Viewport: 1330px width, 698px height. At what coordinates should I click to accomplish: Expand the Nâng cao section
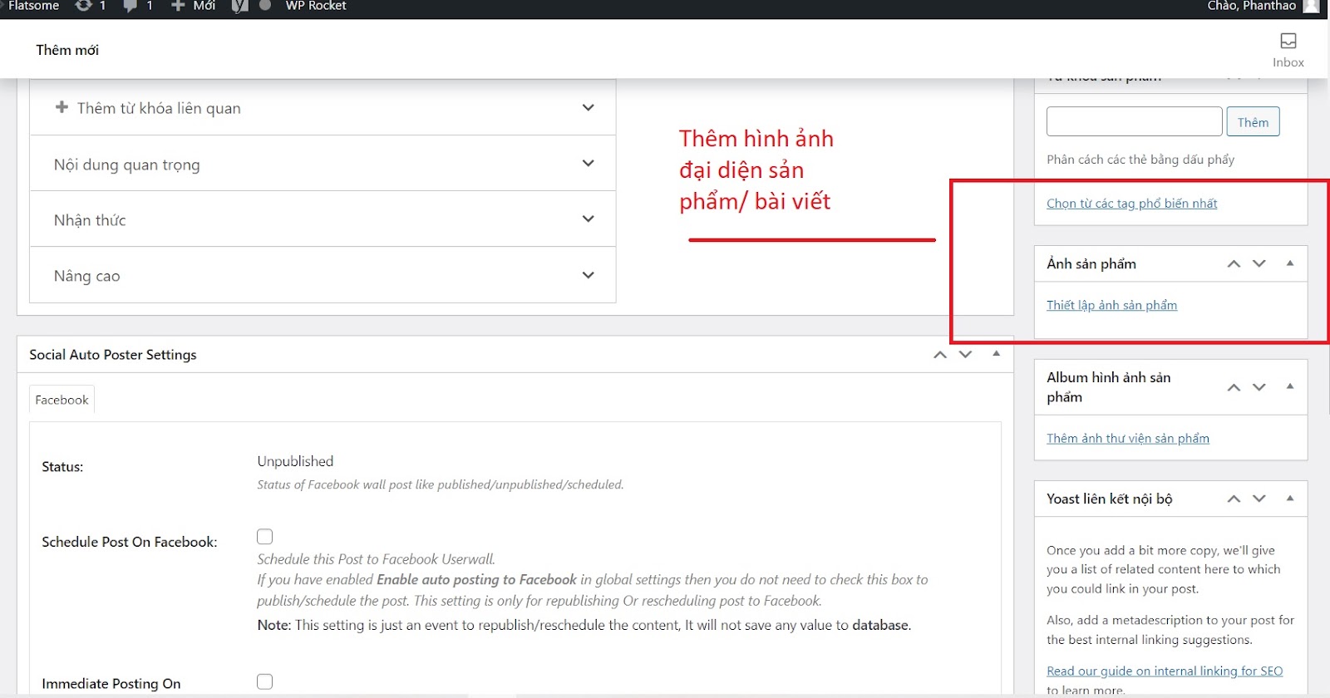coord(588,275)
